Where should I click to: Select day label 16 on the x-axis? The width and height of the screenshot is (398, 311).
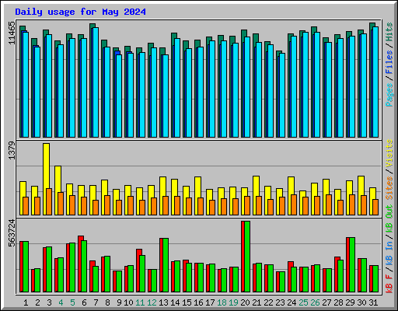click(198, 302)
